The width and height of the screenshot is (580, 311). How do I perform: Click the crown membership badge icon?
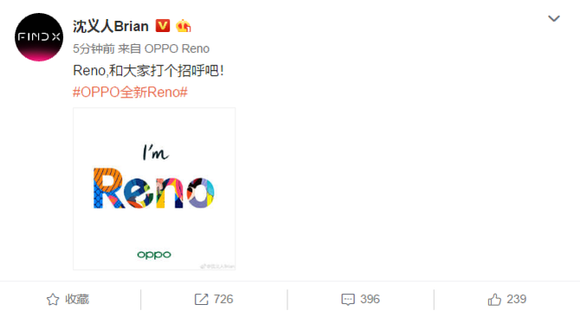pos(184,26)
